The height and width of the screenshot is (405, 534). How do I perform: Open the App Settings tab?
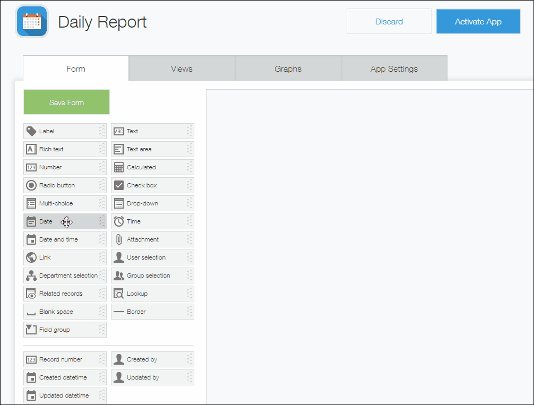point(394,68)
